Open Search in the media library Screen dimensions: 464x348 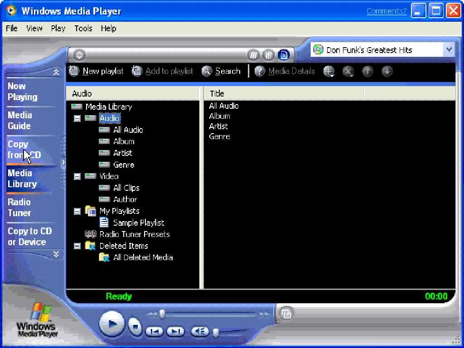coord(221,71)
